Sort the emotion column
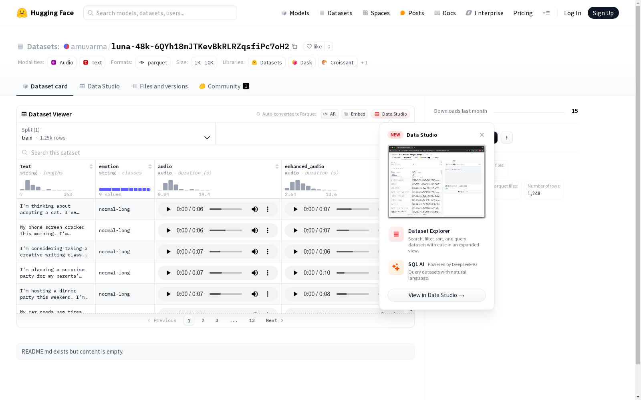Screen dimensions: 641x400 150,166
